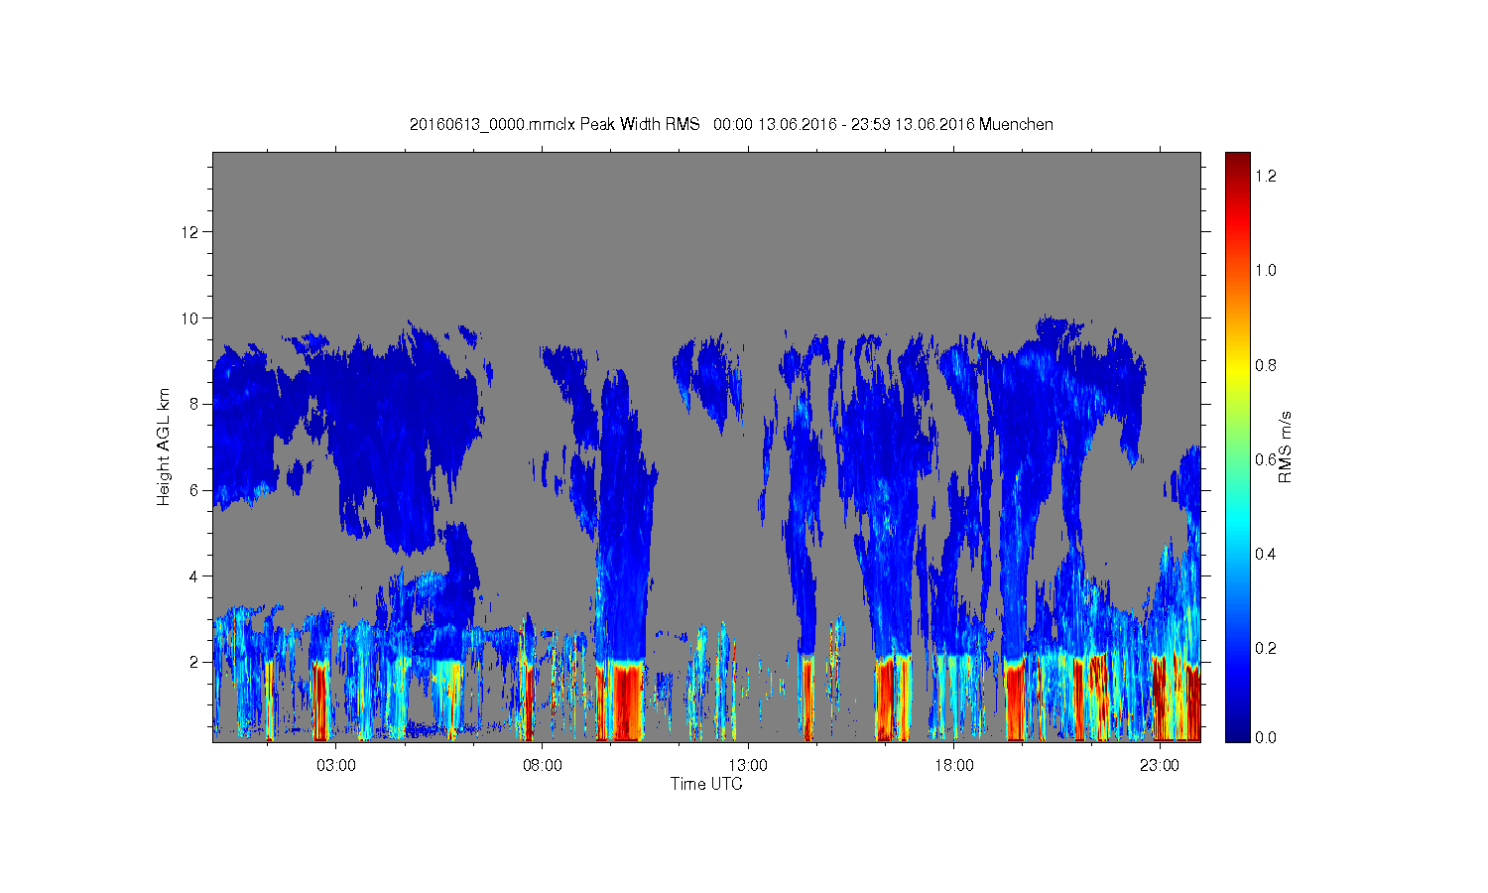Click the 08:00 time tick label
The image size is (1488, 893).
pyautogui.click(x=542, y=766)
